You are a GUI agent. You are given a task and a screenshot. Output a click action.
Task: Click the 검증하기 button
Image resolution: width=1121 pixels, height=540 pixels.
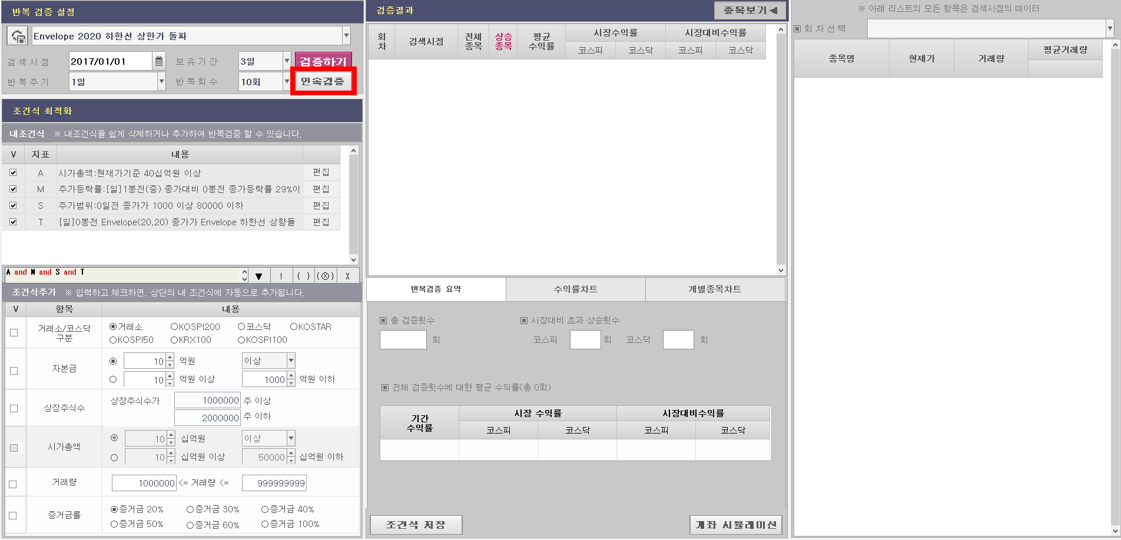(323, 61)
